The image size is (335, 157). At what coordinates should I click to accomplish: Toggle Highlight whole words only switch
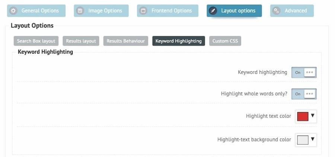click(x=304, y=94)
